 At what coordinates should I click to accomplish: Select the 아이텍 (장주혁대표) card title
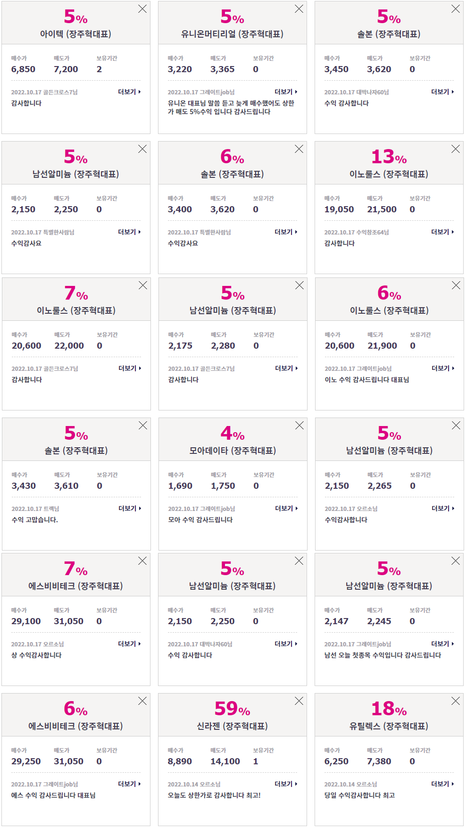[75, 34]
